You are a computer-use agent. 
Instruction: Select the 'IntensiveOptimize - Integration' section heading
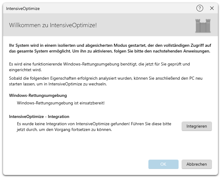(39, 116)
